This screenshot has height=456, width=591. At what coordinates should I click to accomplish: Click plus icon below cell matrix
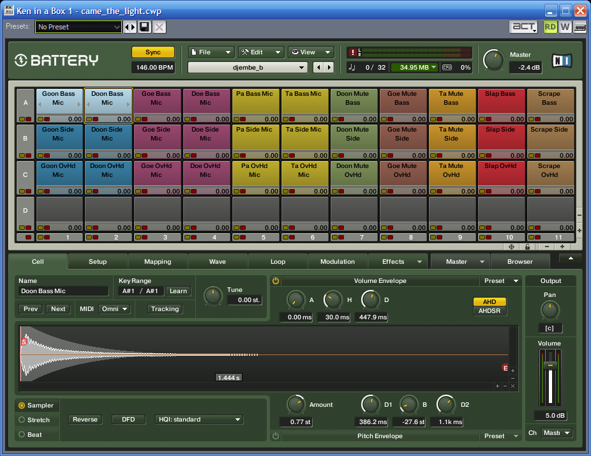coord(562,247)
